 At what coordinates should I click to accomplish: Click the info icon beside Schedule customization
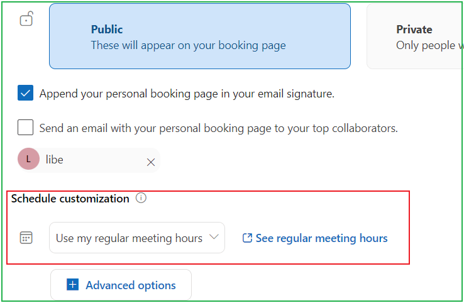click(141, 198)
